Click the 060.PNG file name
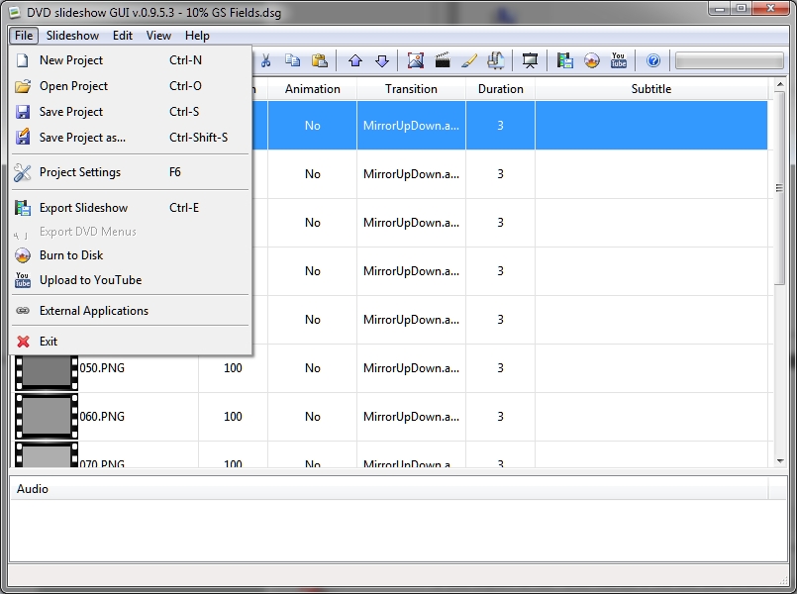Viewport: 797px width, 594px height. coord(102,417)
